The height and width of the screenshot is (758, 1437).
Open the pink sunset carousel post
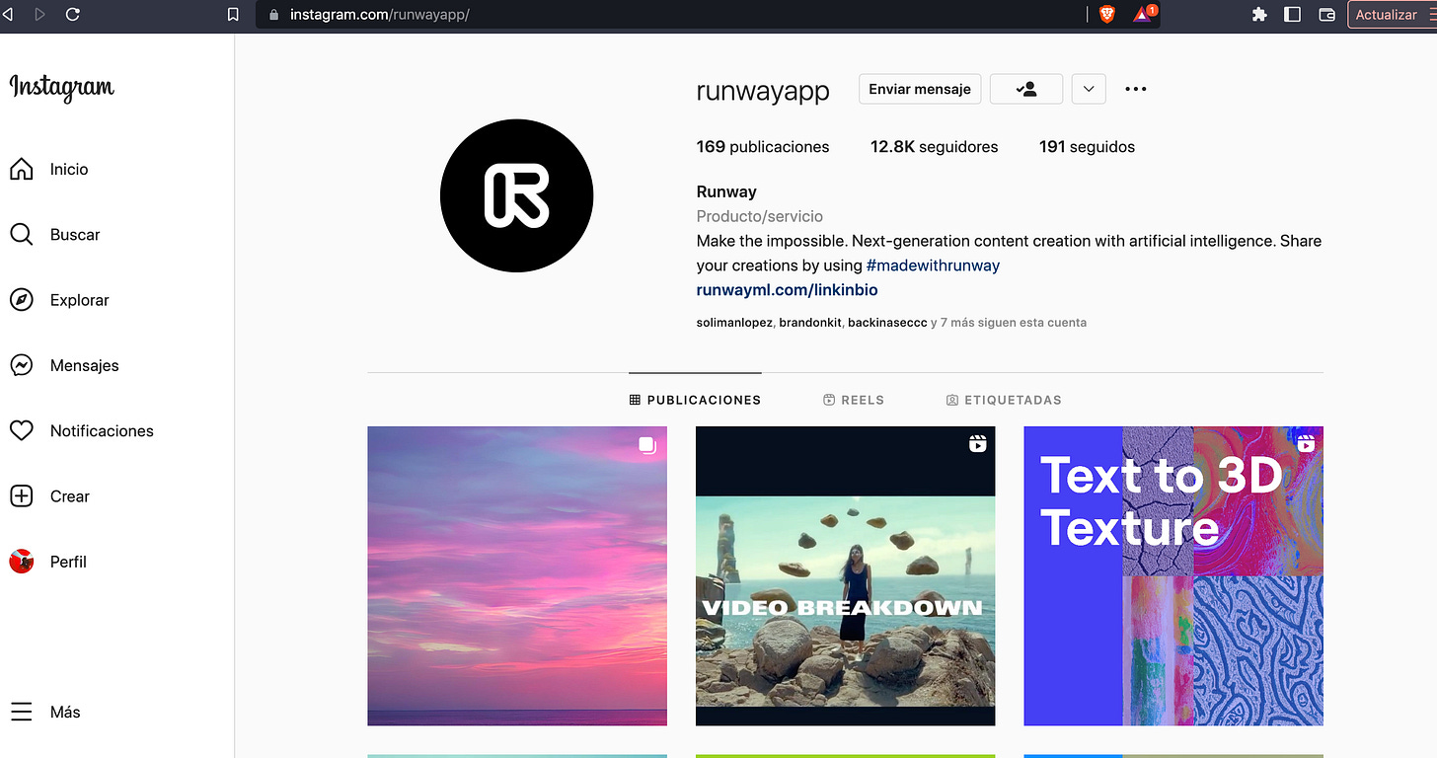(517, 576)
